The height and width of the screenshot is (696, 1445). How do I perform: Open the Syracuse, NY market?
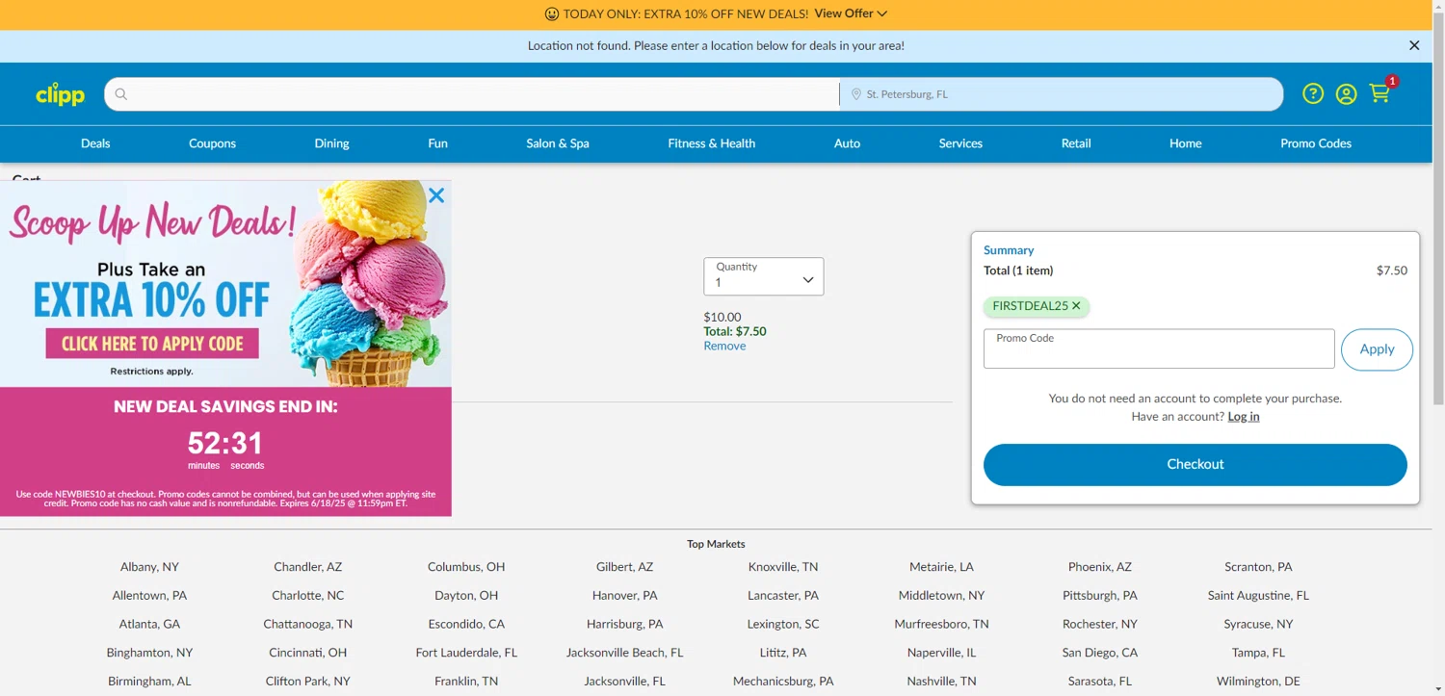1258,624
